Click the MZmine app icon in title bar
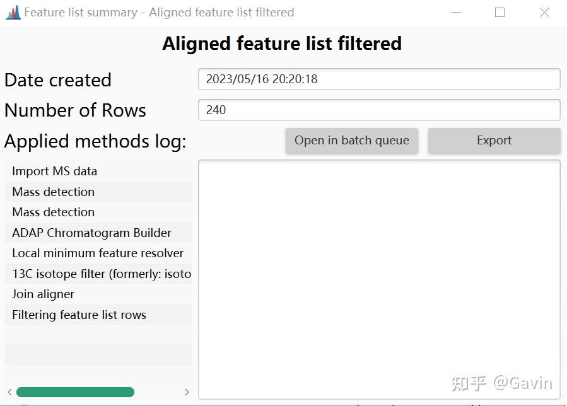The image size is (567, 406). click(x=13, y=12)
